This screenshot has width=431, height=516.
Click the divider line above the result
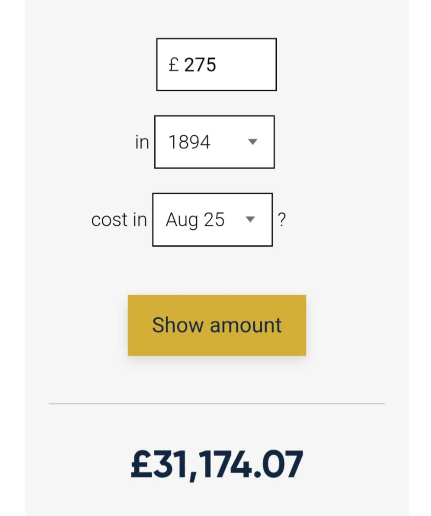(217, 404)
